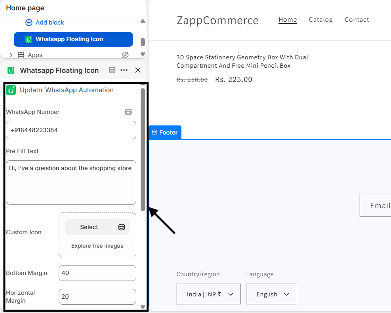Open the Country/region dropdown India INR
Viewport: 391px width, 313px height.
[208, 294]
